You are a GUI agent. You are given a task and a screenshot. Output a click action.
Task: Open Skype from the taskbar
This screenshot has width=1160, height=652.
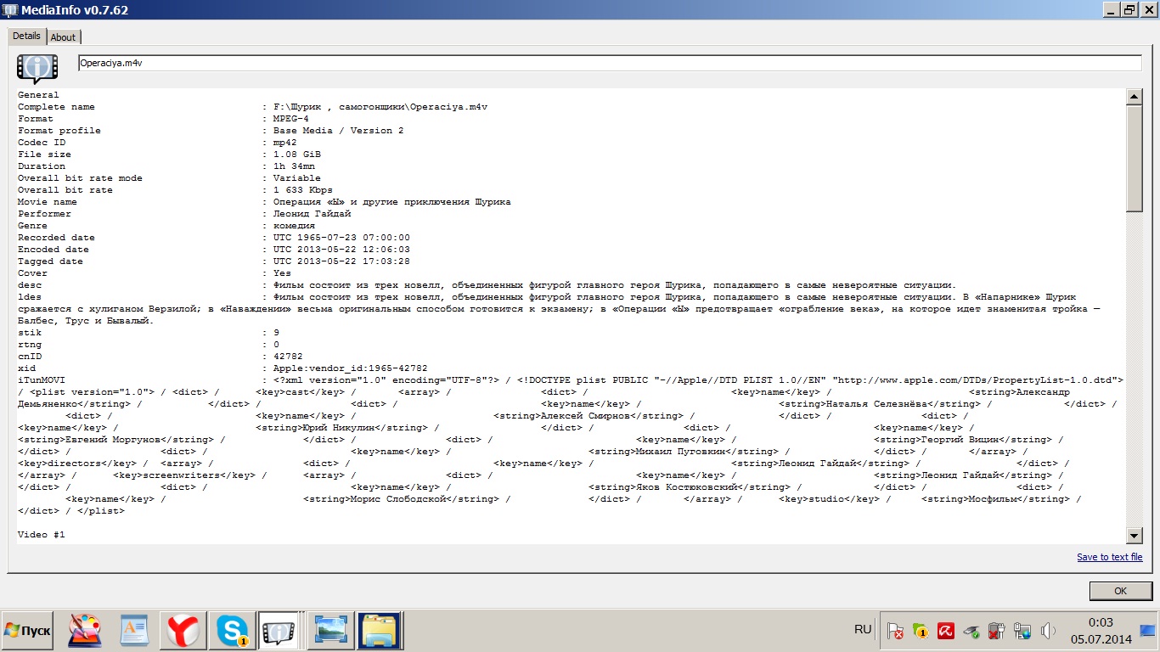232,631
